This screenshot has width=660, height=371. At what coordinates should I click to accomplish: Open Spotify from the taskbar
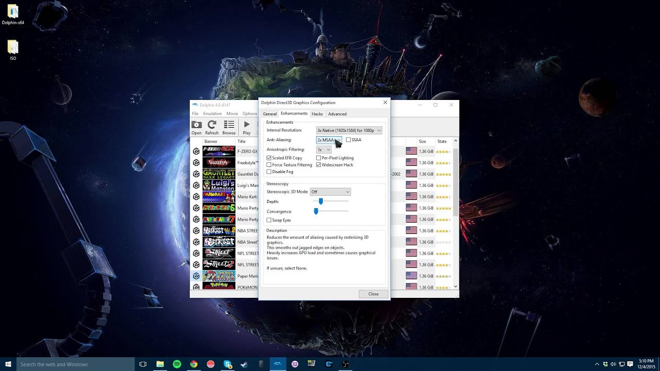coord(177,364)
